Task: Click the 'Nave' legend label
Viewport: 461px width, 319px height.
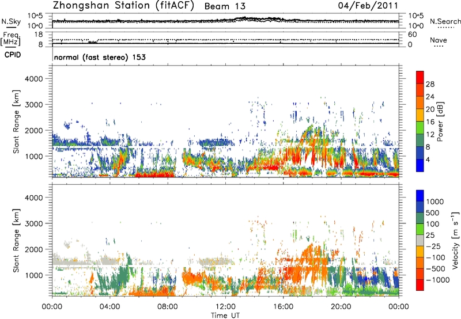Action: pyautogui.click(x=439, y=40)
